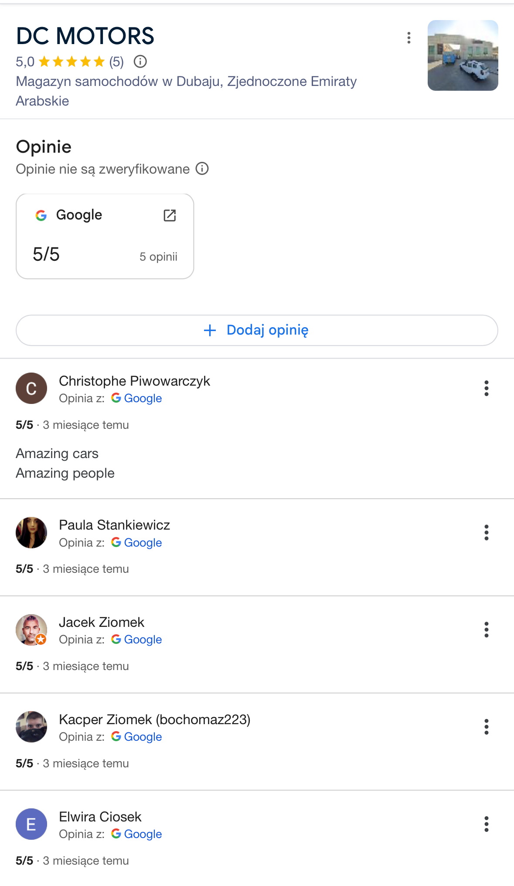
Task: Click Elwira Ciosek's avatar icon
Action: click(x=31, y=824)
